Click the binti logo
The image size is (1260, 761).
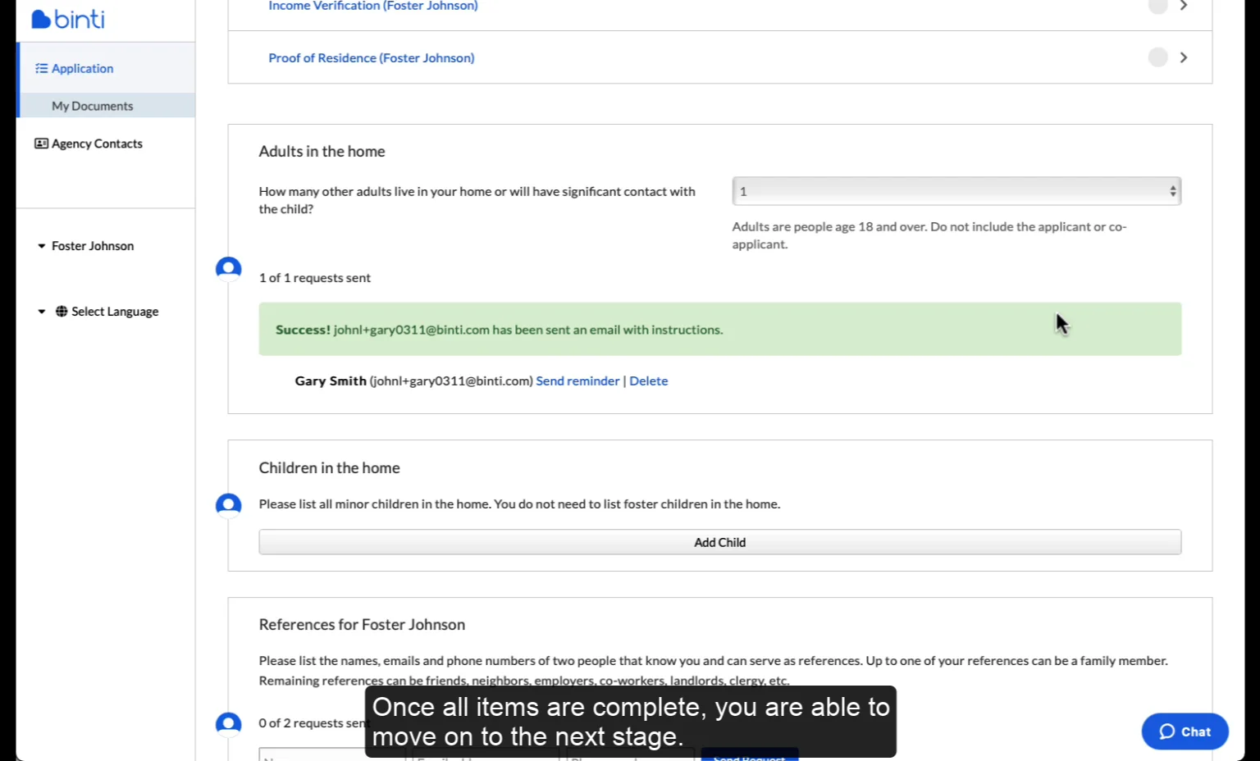(x=68, y=19)
